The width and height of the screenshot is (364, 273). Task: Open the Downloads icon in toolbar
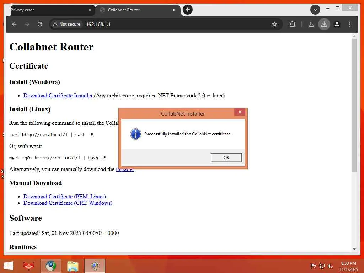324,24
